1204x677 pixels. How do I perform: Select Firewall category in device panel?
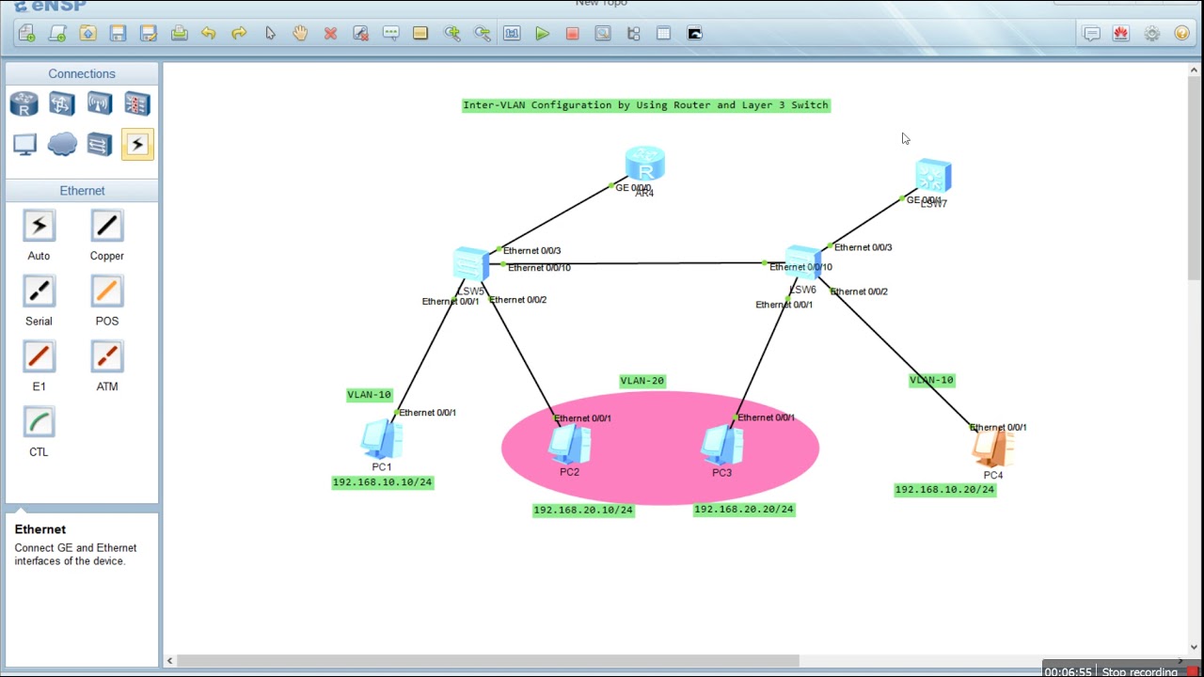[x=137, y=103]
